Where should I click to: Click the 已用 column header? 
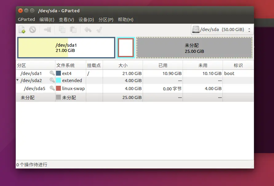(163, 65)
